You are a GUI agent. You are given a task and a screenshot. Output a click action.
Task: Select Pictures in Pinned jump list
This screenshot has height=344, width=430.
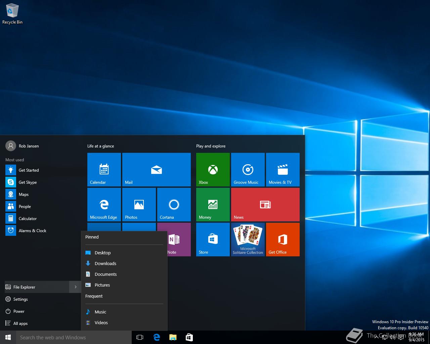124,285
